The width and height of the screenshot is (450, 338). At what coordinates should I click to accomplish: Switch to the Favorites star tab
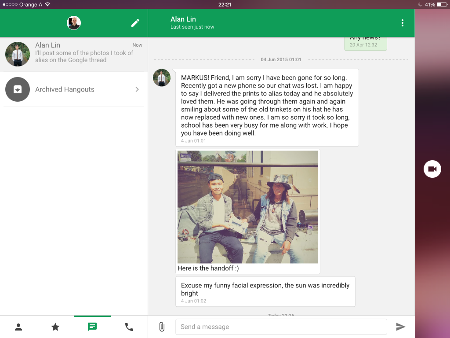pos(55,327)
